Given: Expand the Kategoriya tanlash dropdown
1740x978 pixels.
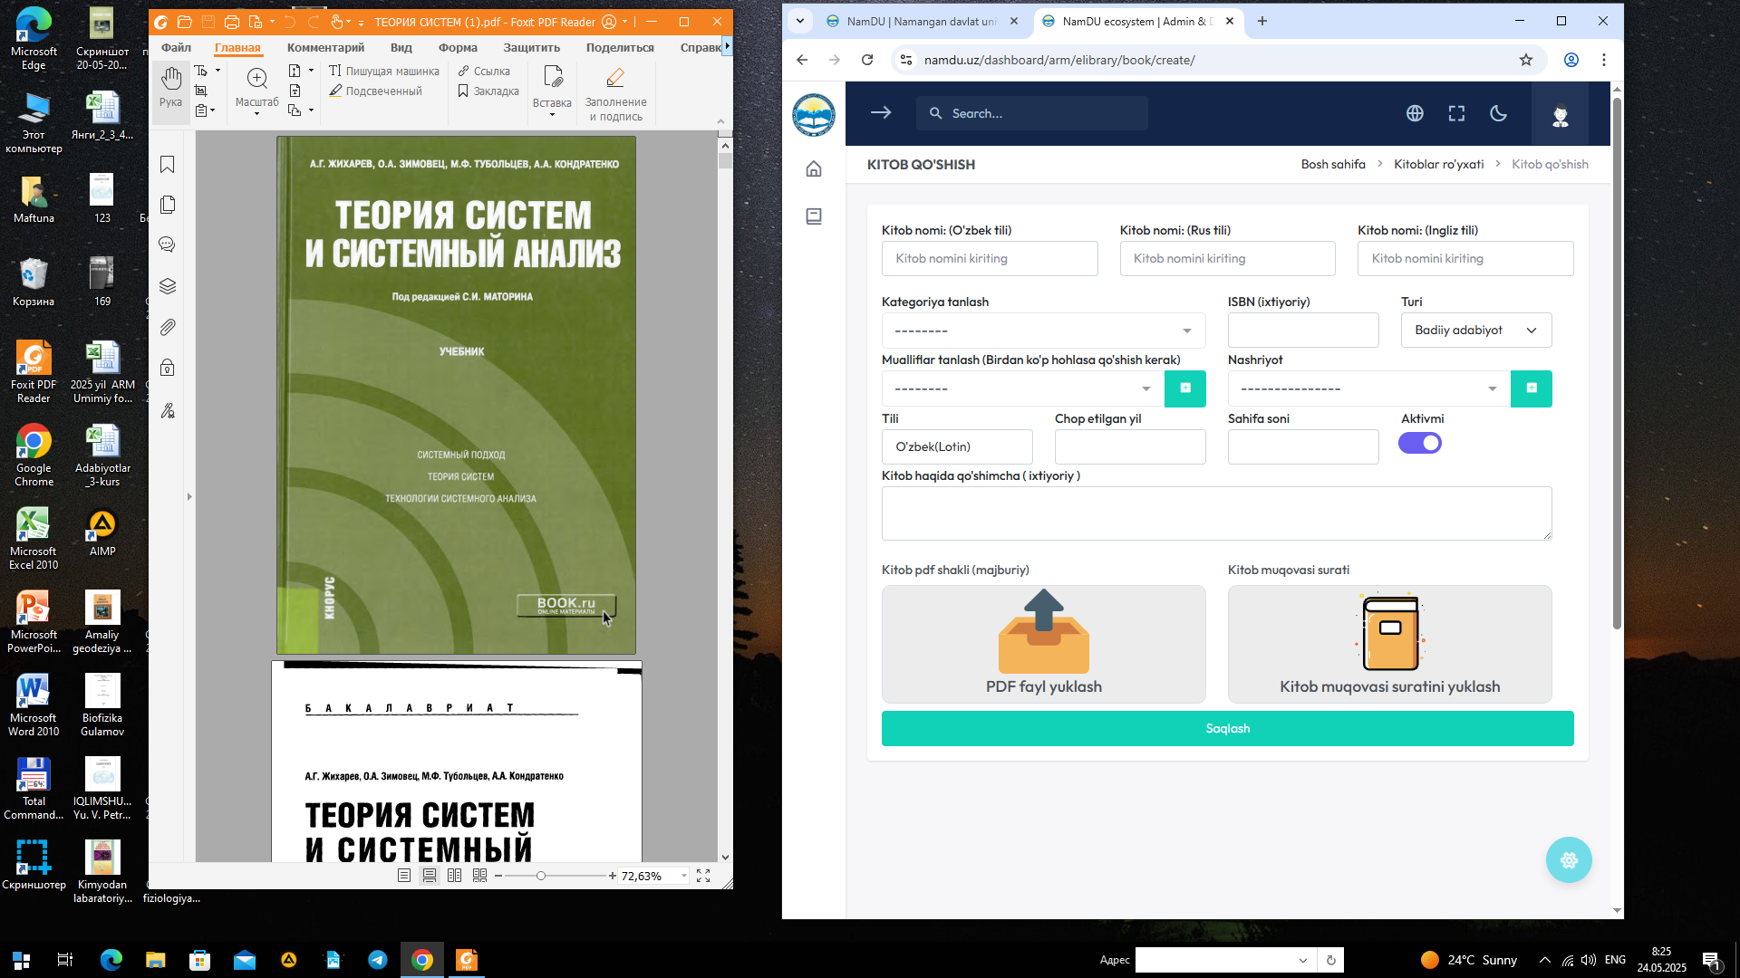Looking at the screenshot, I should coord(1042,331).
